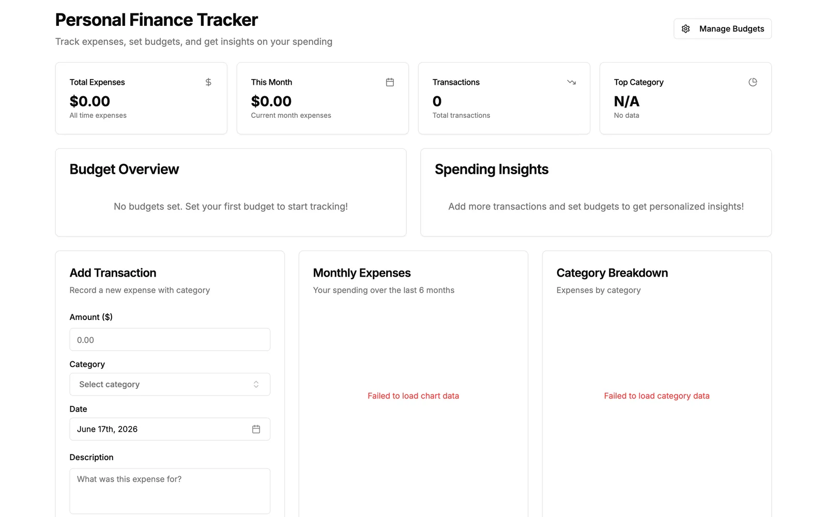Click the Budget Overview heading
The height and width of the screenshot is (517, 827).
pos(124,170)
